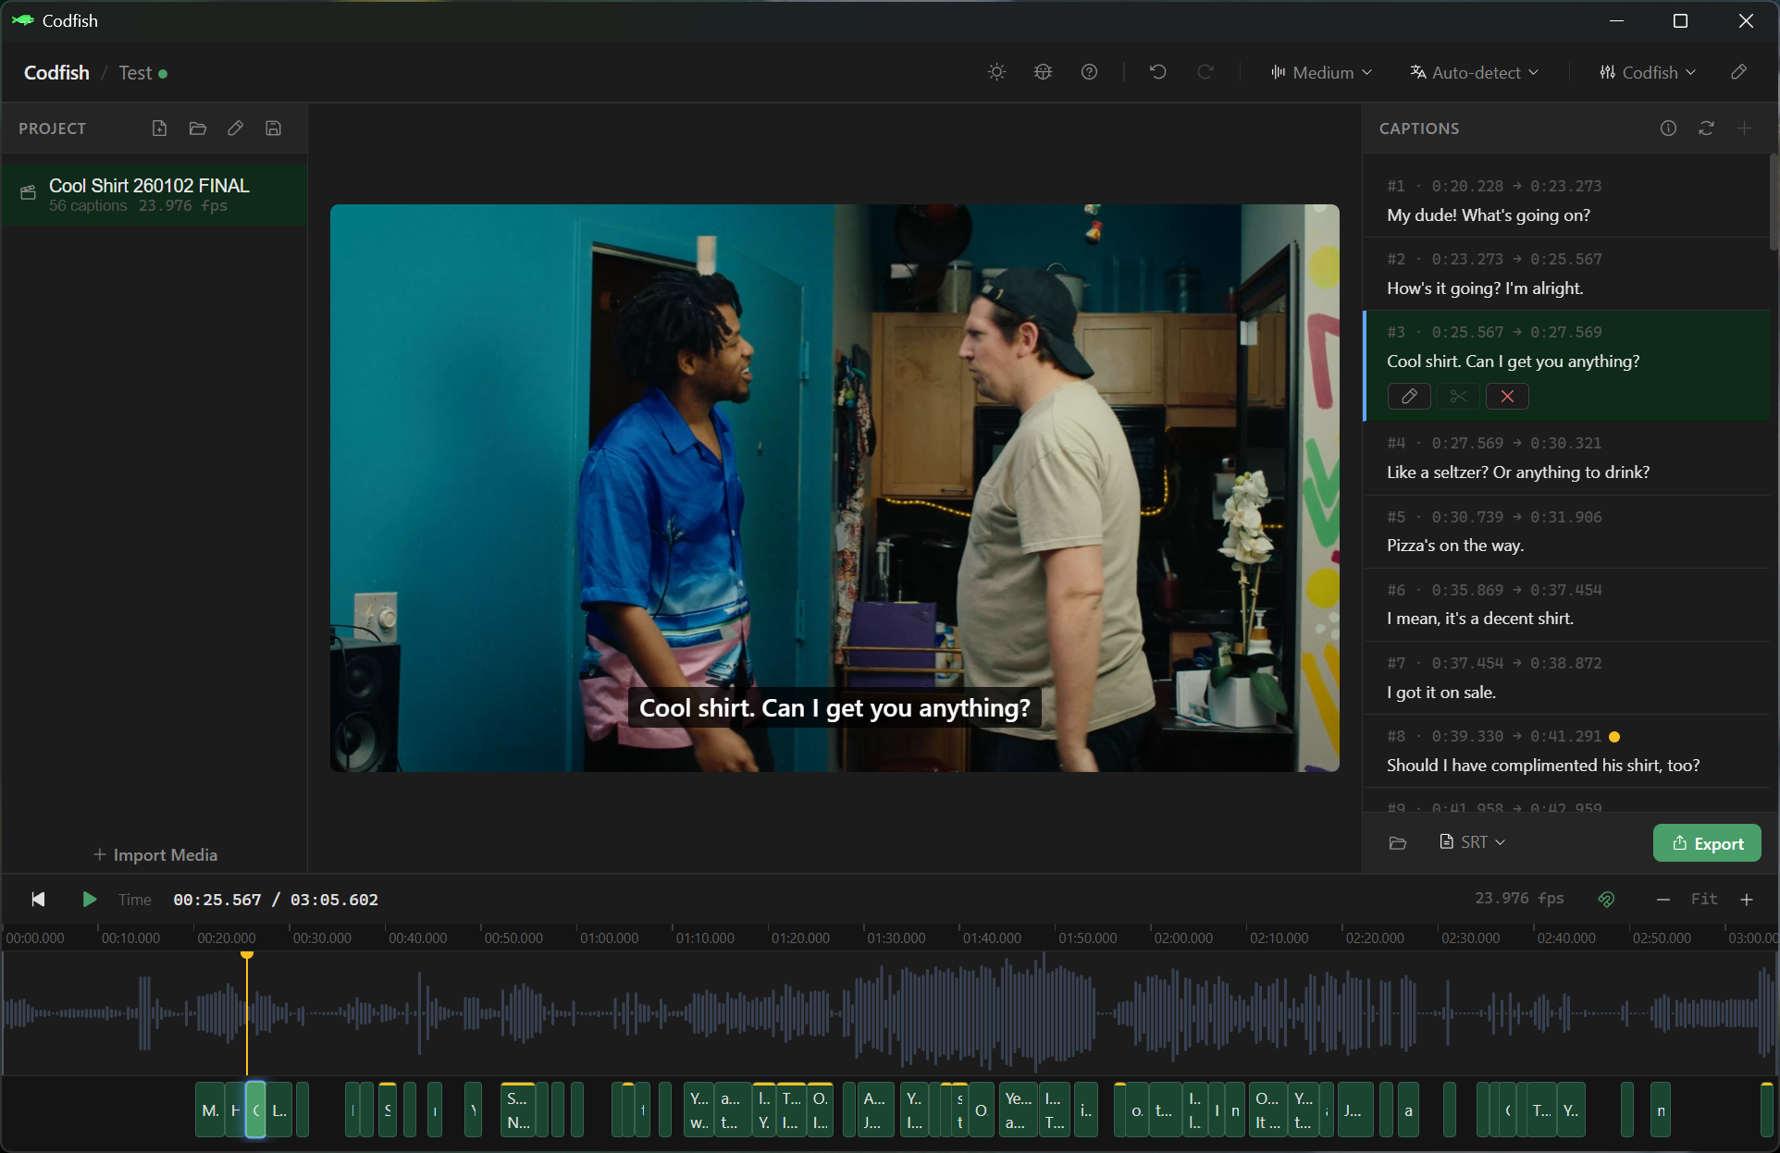Image resolution: width=1780 pixels, height=1153 pixels.
Task: Toggle the light/dark theme
Action: (x=996, y=71)
